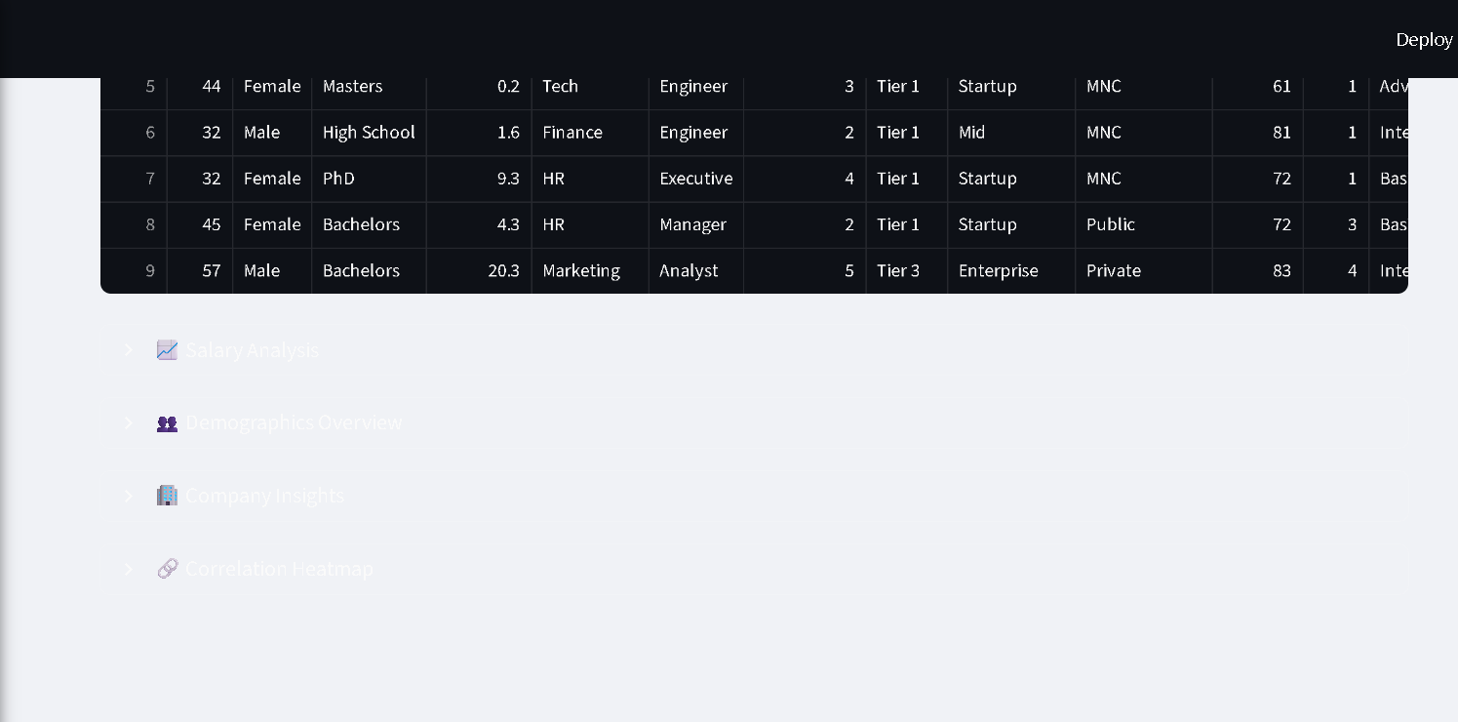
Task: Click the people emoji icon beside Demographics Overview
Action: click(x=168, y=423)
